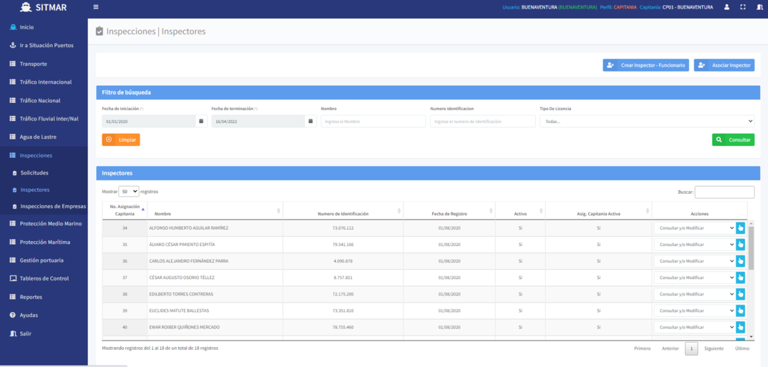Click Crear Inspector - Funcionario button

(x=645, y=65)
